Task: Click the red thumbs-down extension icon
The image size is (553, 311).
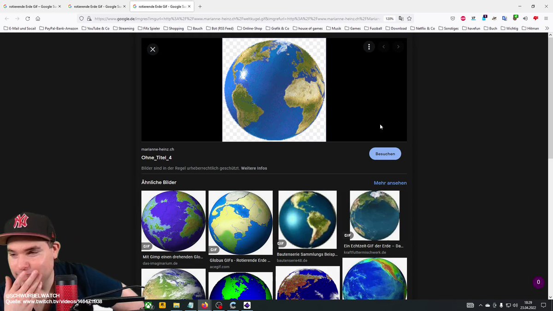Action: pos(535,18)
